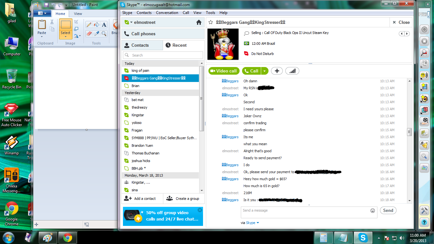Select the Color picker tool in Paint

(x=97, y=33)
